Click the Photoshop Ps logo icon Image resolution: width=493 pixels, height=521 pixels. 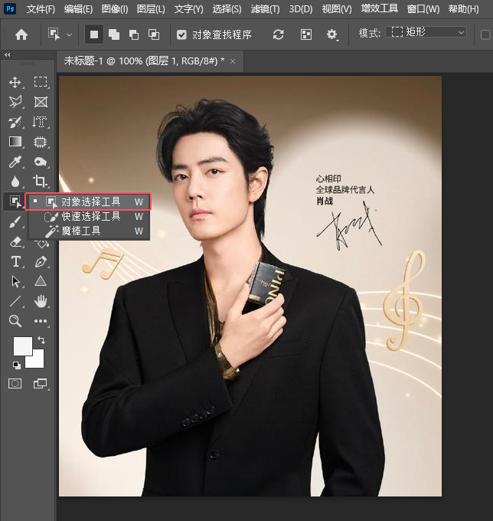[x=10, y=8]
